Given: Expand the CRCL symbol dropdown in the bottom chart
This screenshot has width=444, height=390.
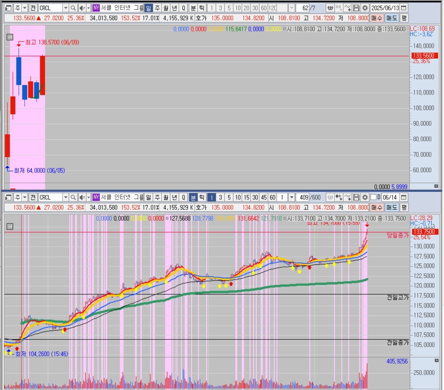Looking at the screenshot, I should point(65,197).
